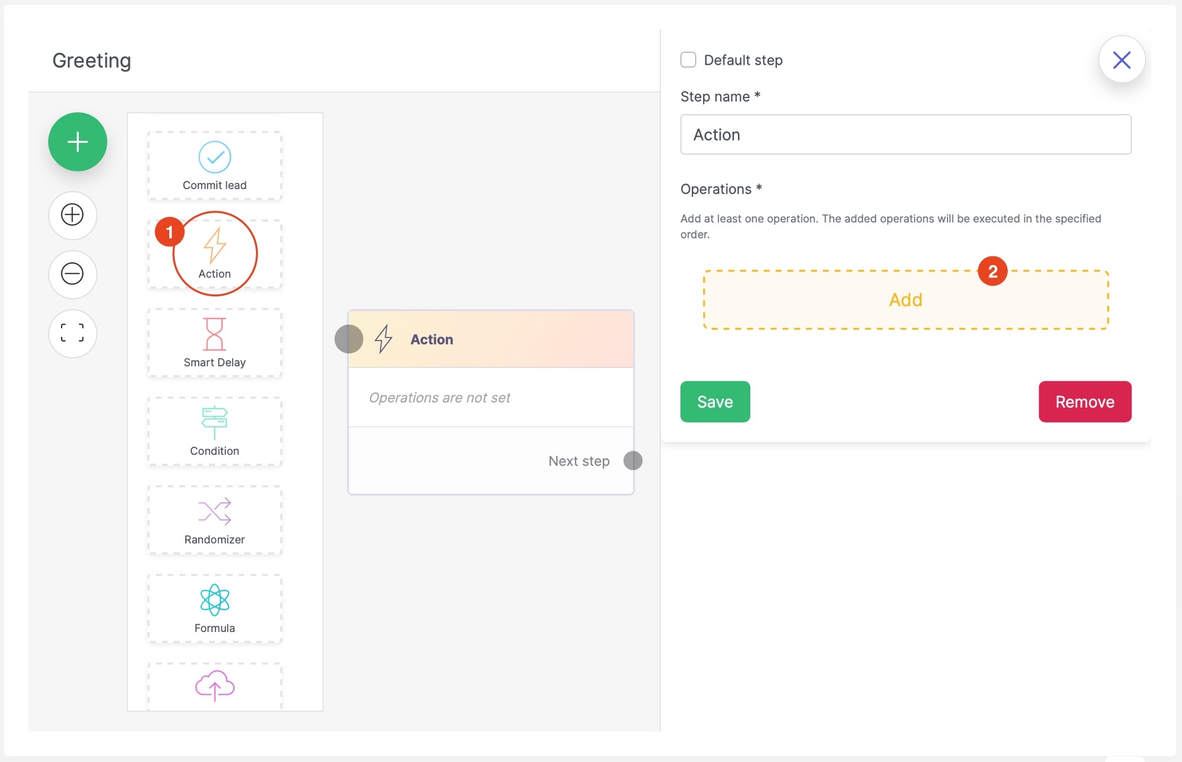Screen dimensions: 1182x762
Task: Select the Condition signpost block
Action: pos(214,431)
